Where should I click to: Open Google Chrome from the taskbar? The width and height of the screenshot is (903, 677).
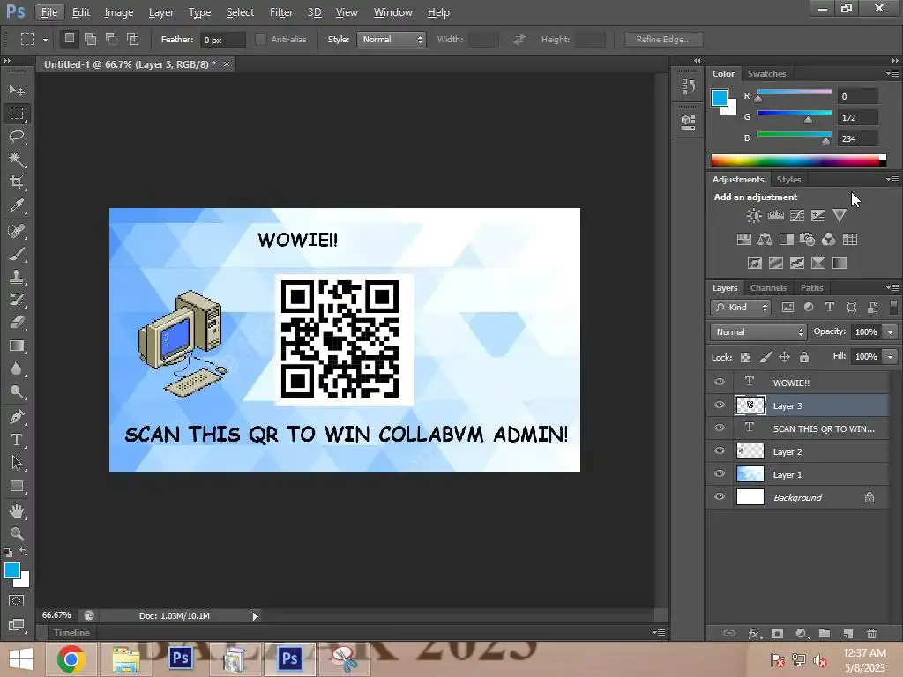[x=71, y=659]
